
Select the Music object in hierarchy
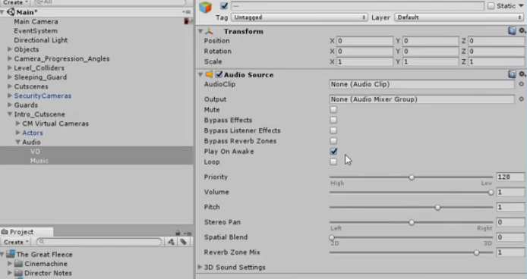tap(39, 161)
